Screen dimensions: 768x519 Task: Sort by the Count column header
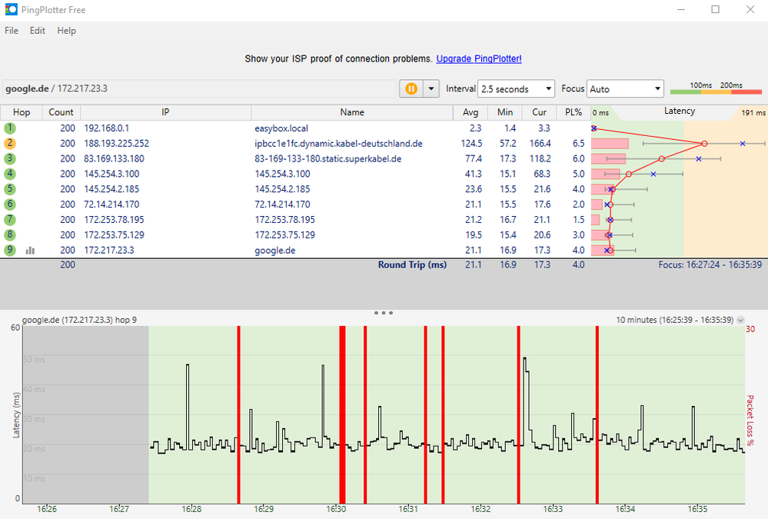[x=61, y=112]
